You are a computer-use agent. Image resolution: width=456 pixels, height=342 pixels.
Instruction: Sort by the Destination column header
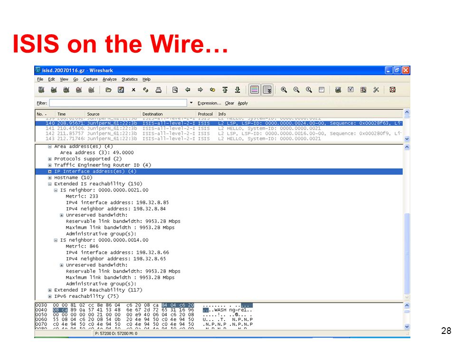[x=168, y=114]
